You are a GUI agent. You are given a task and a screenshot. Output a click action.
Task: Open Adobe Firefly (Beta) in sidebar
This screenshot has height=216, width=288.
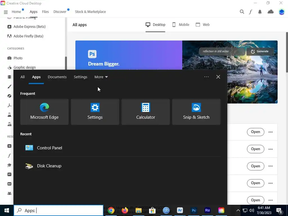tap(25, 36)
